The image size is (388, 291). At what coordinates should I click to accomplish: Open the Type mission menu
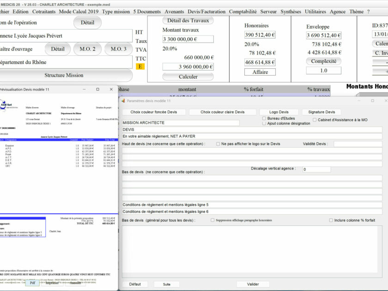pyautogui.click(x=116, y=12)
